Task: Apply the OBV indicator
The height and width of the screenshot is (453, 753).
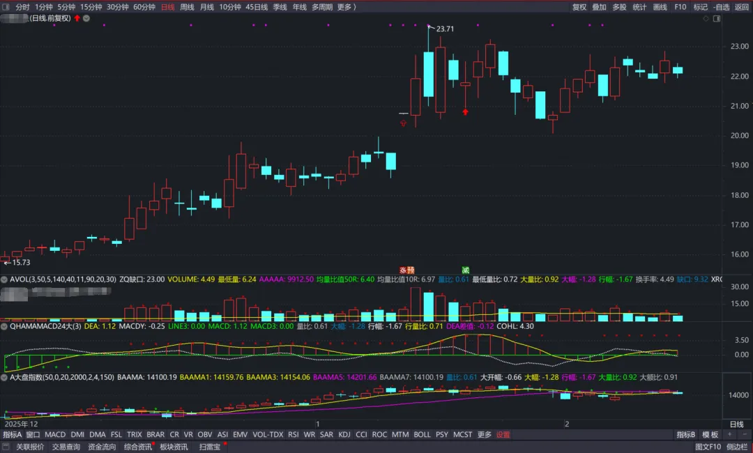Action: click(204, 434)
